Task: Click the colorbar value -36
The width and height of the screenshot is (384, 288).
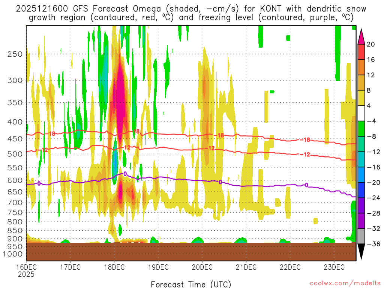Action: click(373, 244)
